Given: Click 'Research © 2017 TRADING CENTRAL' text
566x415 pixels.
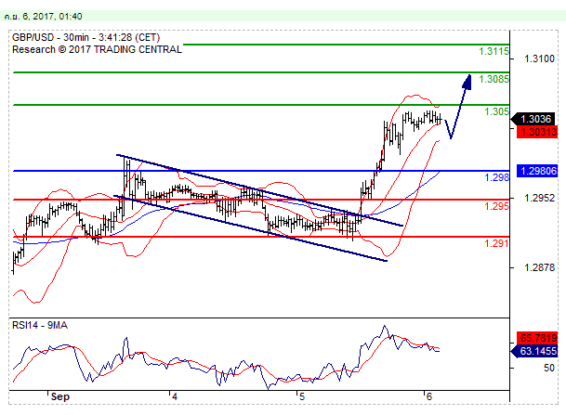Looking at the screenshot, I should [x=97, y=49].
